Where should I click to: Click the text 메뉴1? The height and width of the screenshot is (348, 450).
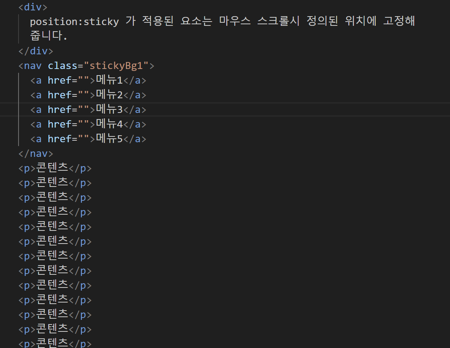click(x=109, y=80)
